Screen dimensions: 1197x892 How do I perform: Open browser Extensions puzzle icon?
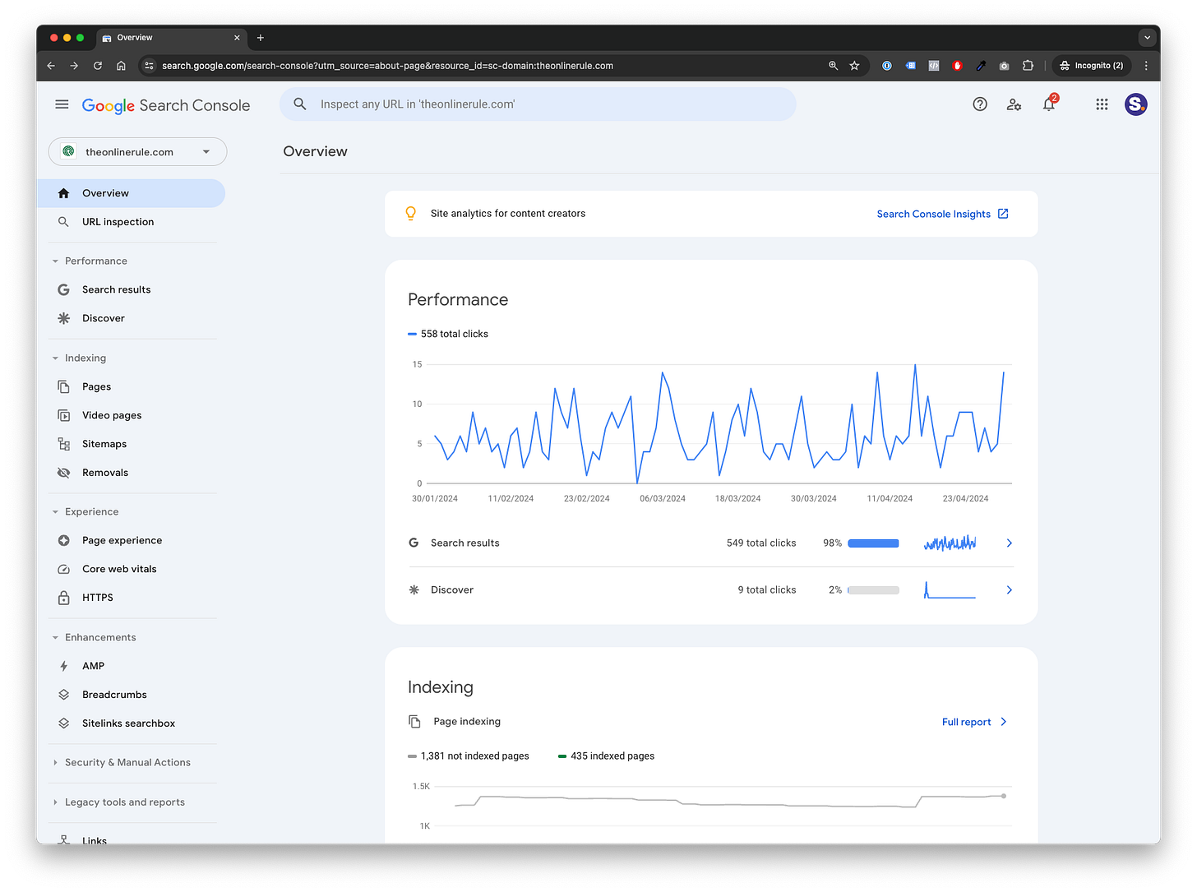click(1028, 66)
